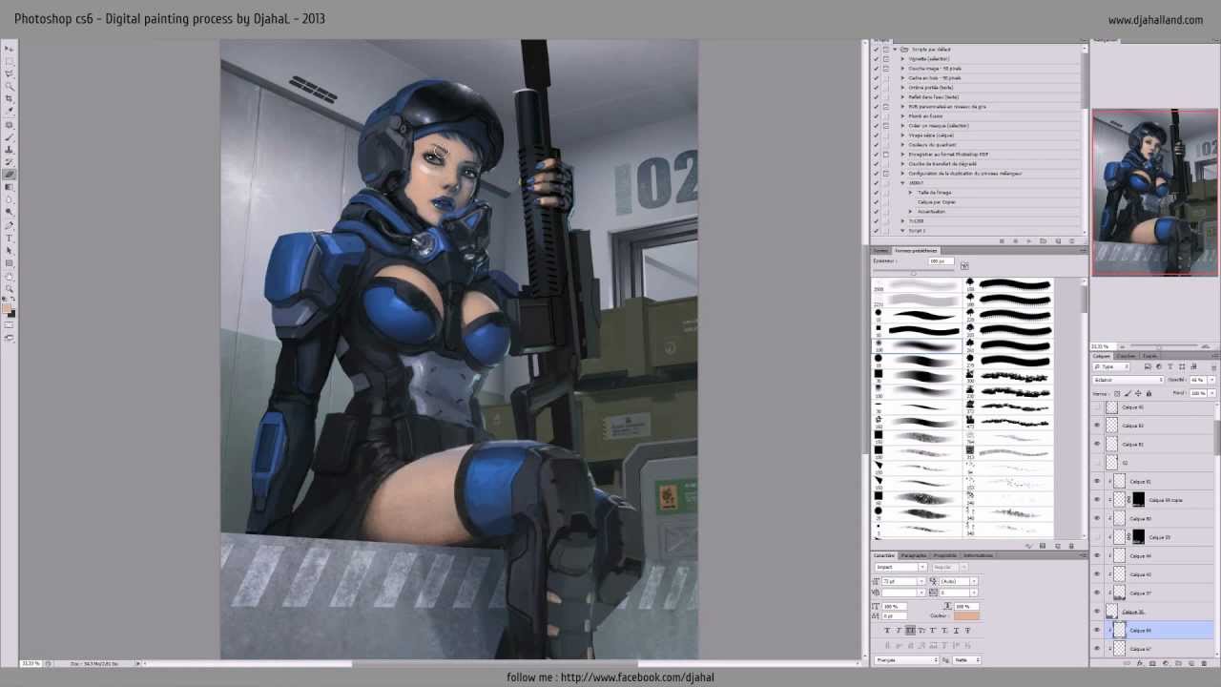
Task: Toggle Strikethrough in Character panel
Action: (x=967, y=631)
